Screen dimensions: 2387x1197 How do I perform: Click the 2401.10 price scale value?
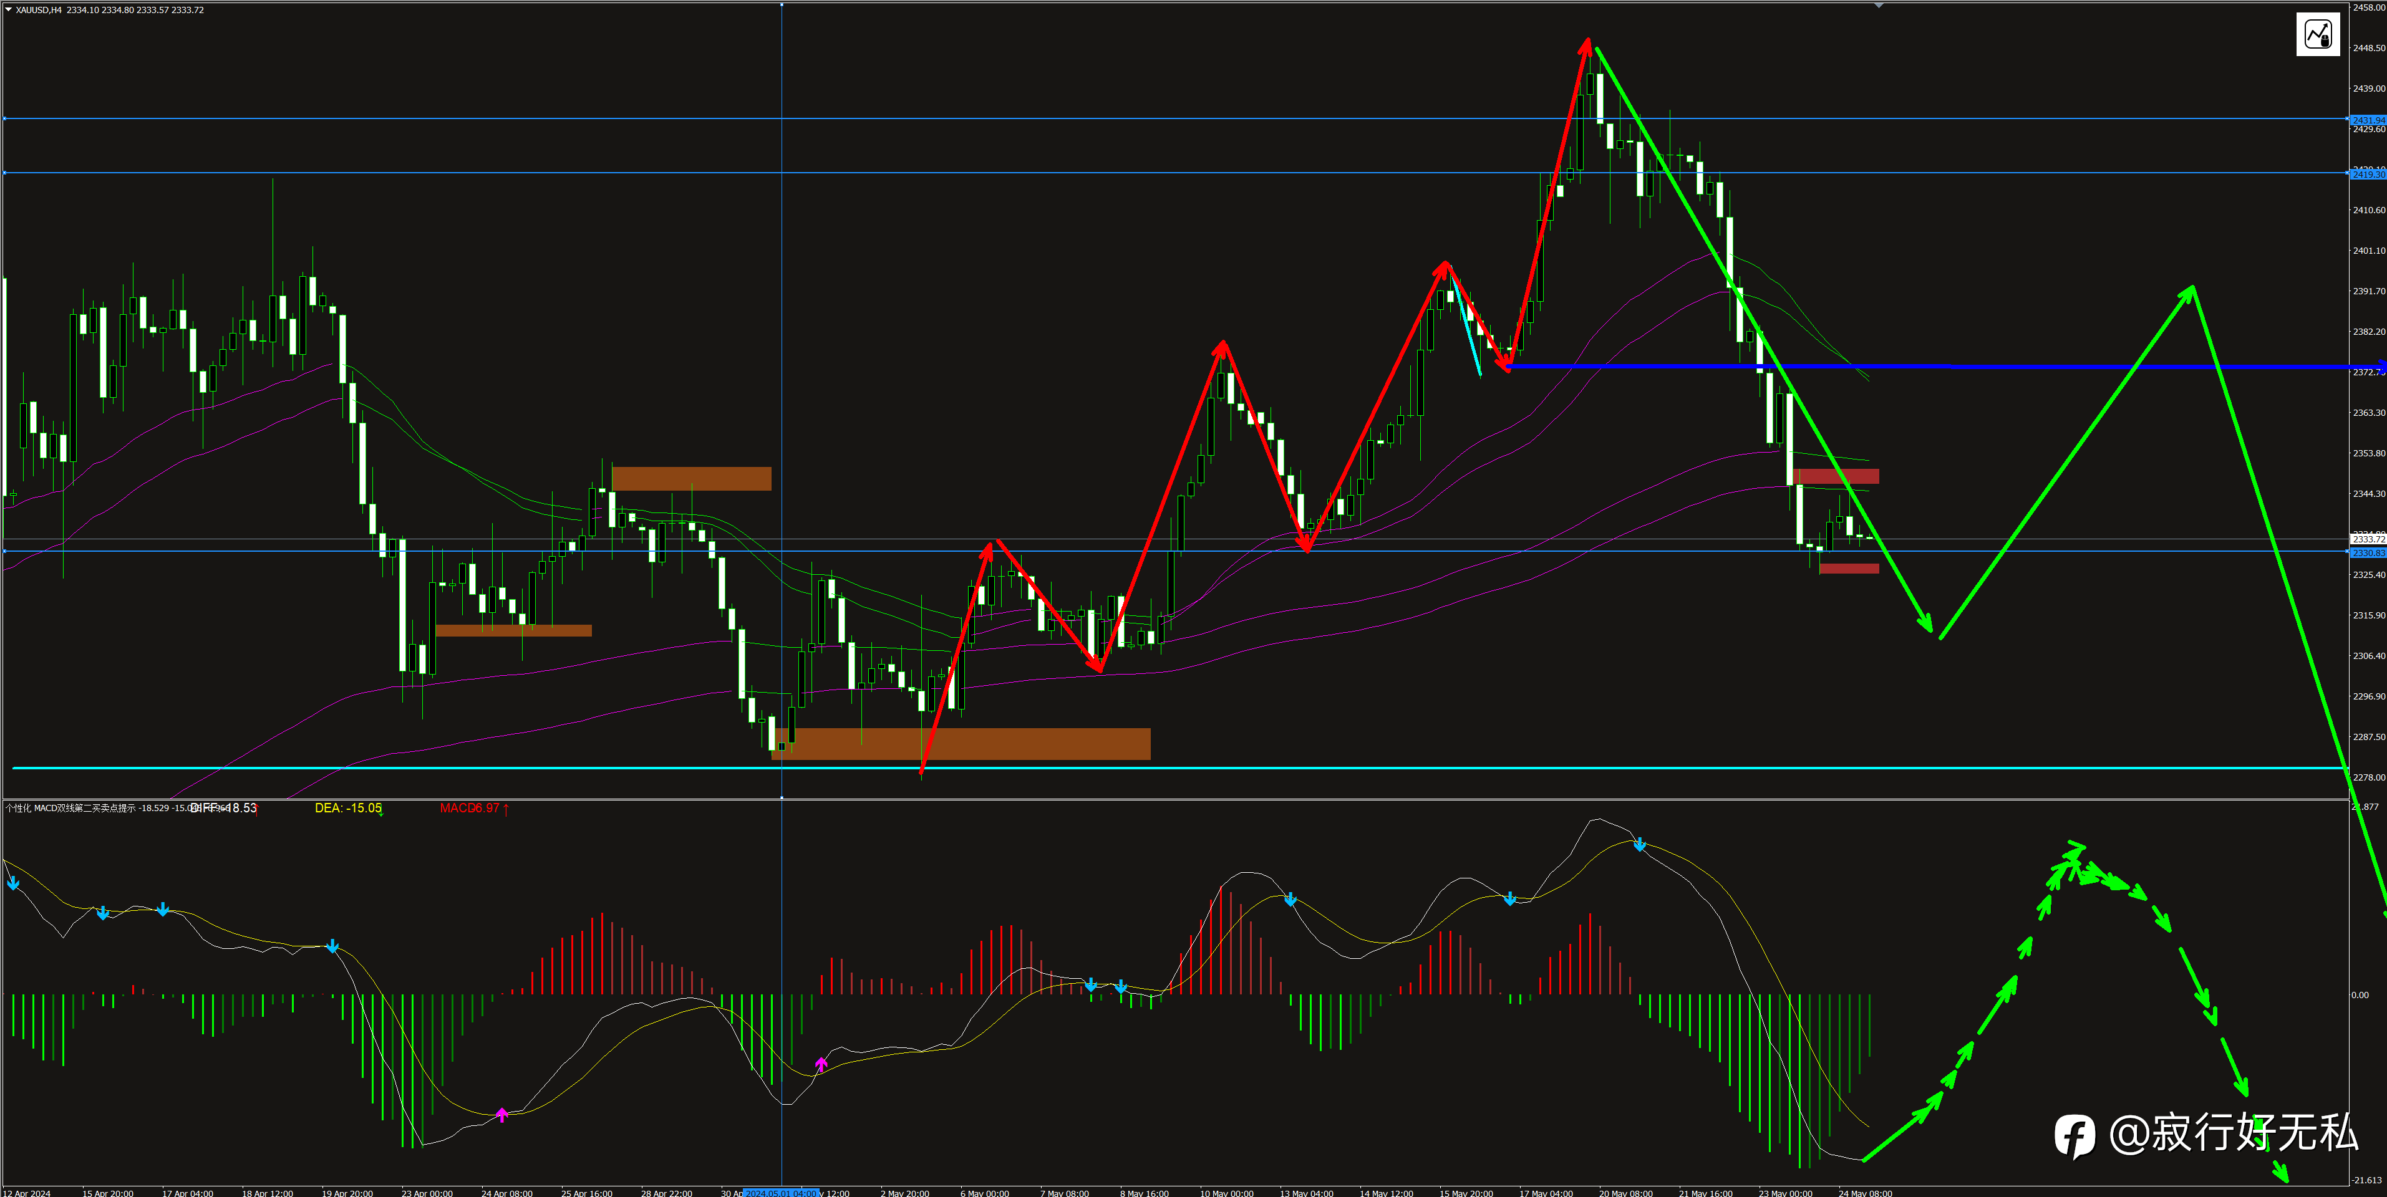[2370, 250]
